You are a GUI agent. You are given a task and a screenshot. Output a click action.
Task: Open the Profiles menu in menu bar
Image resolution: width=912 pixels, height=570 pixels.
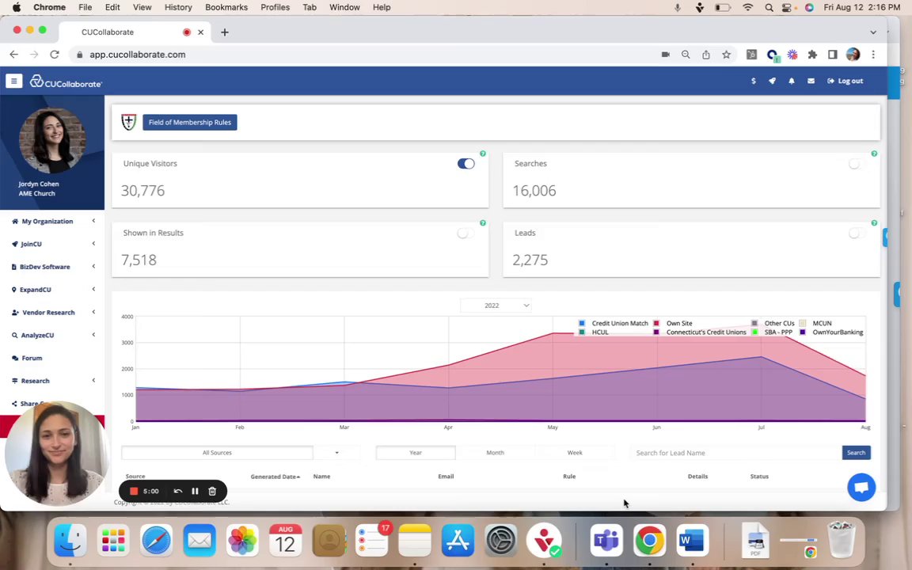pyautogui.click(x=275, y=7)
